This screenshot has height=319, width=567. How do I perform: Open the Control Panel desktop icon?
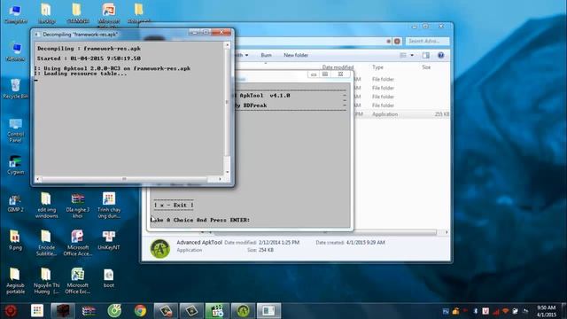coord(15,130)
